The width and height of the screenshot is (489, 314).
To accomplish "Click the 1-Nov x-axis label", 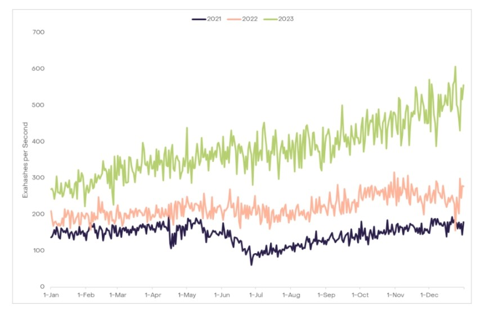I will 396,295.
